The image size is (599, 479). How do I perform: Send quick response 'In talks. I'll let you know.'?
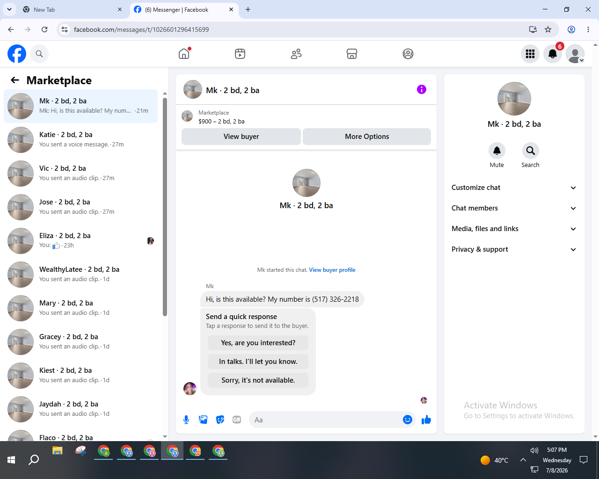click(x=258, y=362)
